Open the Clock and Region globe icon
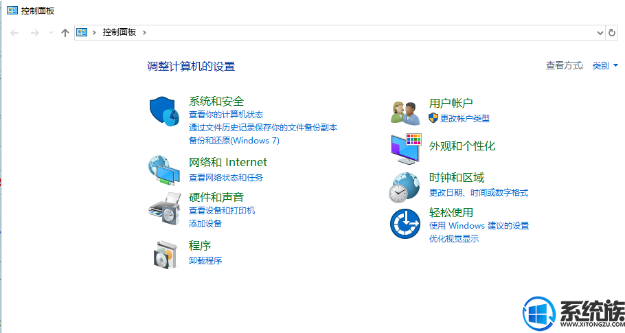Viewport: 625px width, 333px height. pos(404,187)
